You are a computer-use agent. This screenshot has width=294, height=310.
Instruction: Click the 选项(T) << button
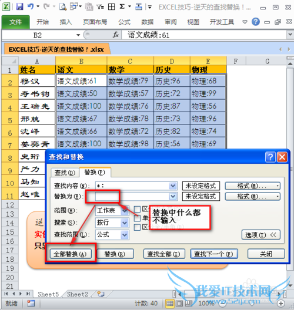(260, 235)
